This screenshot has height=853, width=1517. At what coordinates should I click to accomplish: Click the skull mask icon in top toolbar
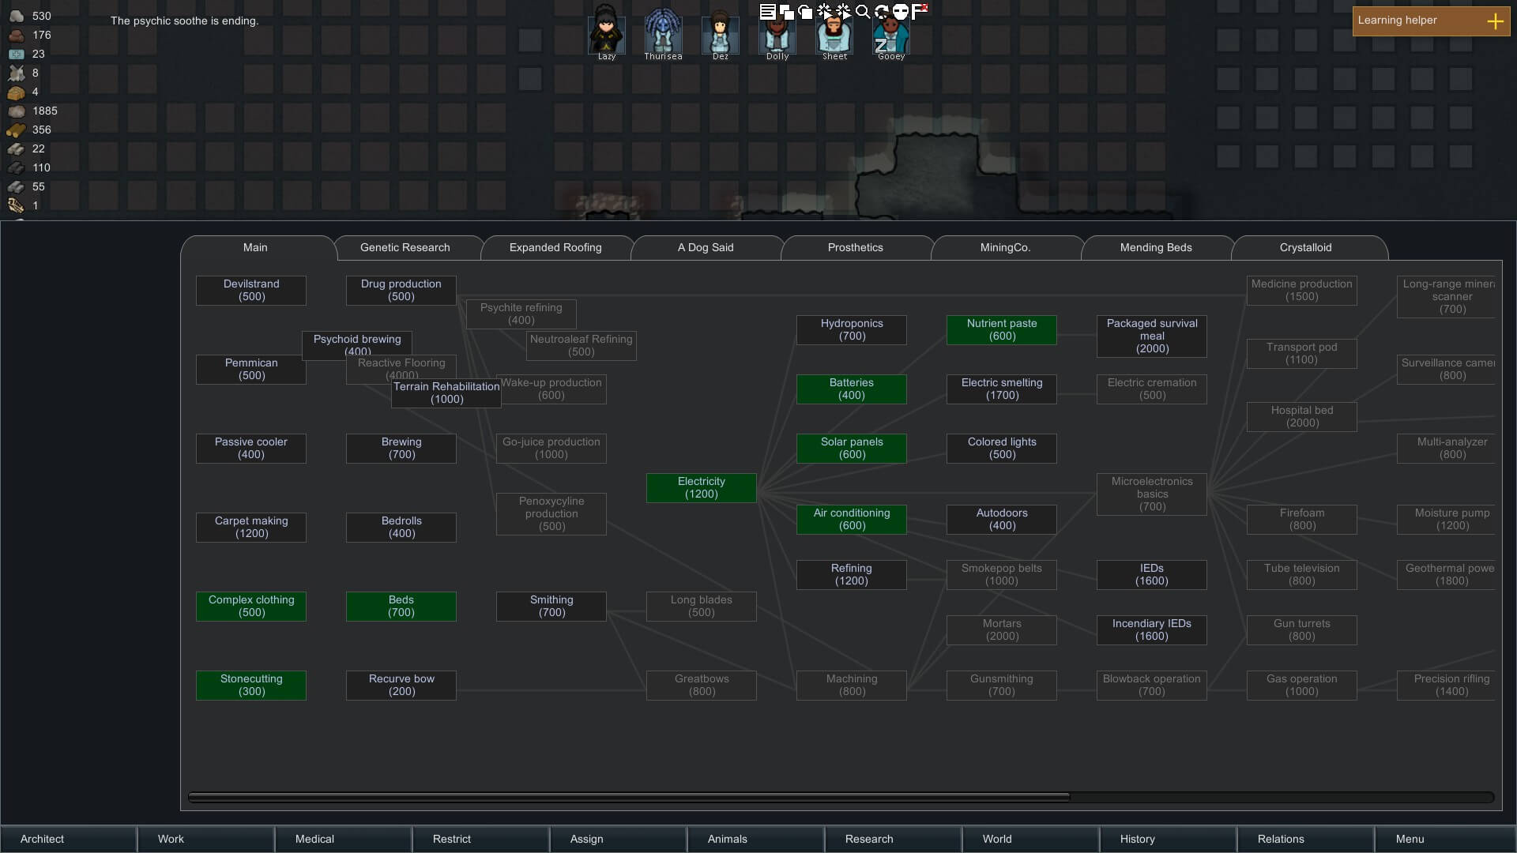(901, 12)
